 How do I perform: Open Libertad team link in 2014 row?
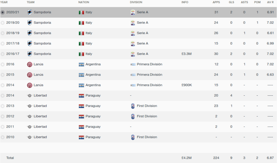click(x=40, y=95)
